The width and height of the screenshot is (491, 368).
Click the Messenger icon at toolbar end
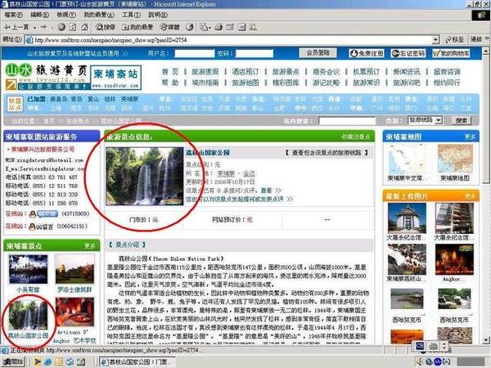pos(253,27)
